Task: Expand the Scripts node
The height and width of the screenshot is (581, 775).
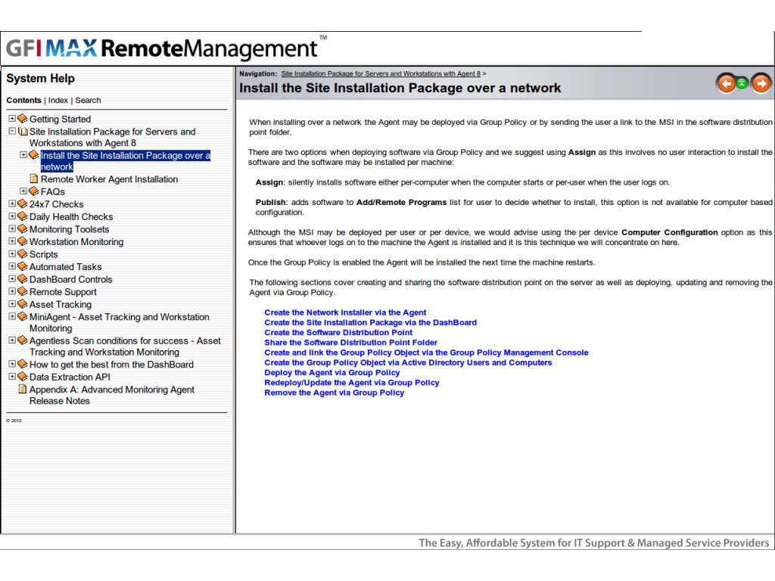Action: (x=12, y=254)
